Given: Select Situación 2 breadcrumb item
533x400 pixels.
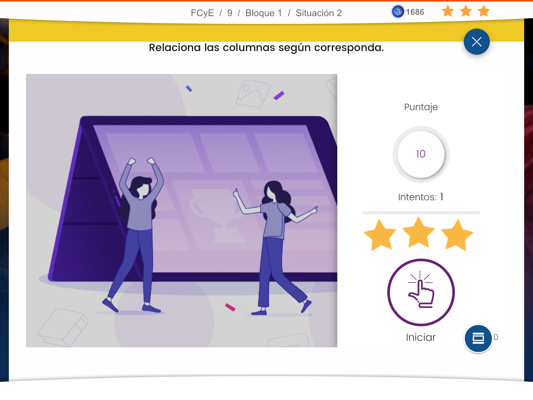Looking at the screenshot, I should (319, 13).
